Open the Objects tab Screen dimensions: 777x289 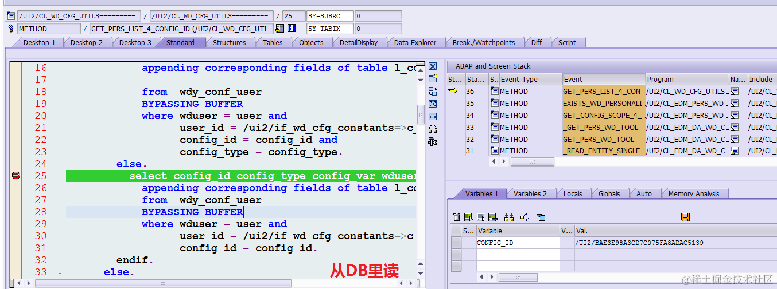pyautogui.click(x=311, y=42)
